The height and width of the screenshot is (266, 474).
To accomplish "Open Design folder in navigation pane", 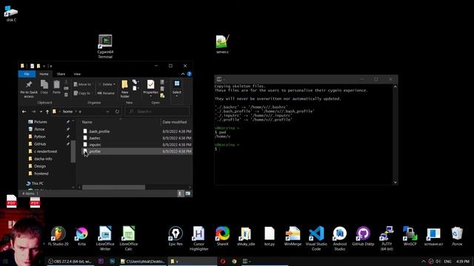I will [x=40, y=166].
